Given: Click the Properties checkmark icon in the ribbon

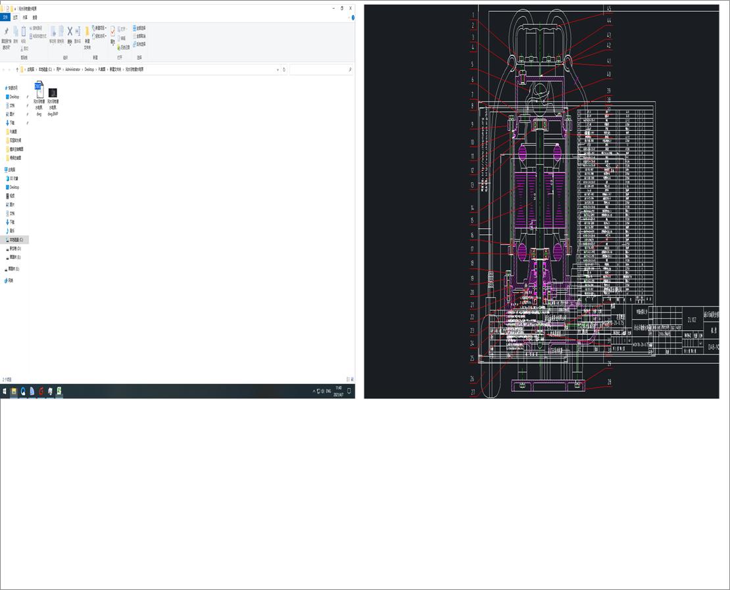Looking at the screenshot, I should [x=112, y=32].
